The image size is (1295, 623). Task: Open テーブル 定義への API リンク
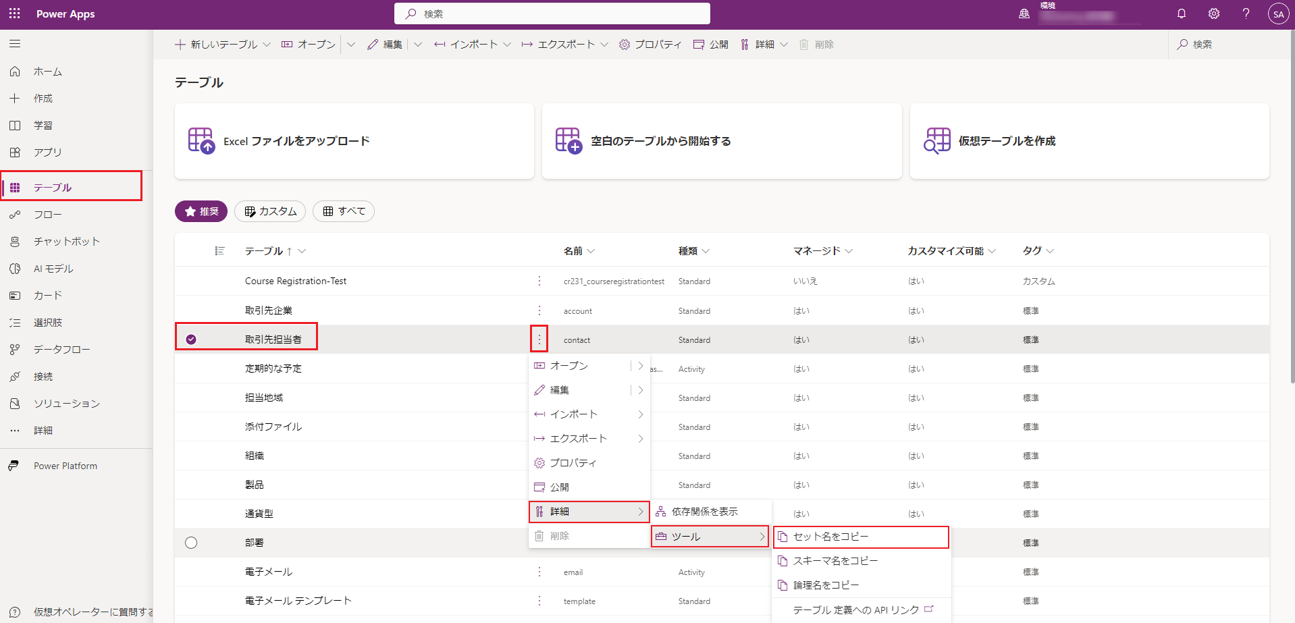pos(861,610)
